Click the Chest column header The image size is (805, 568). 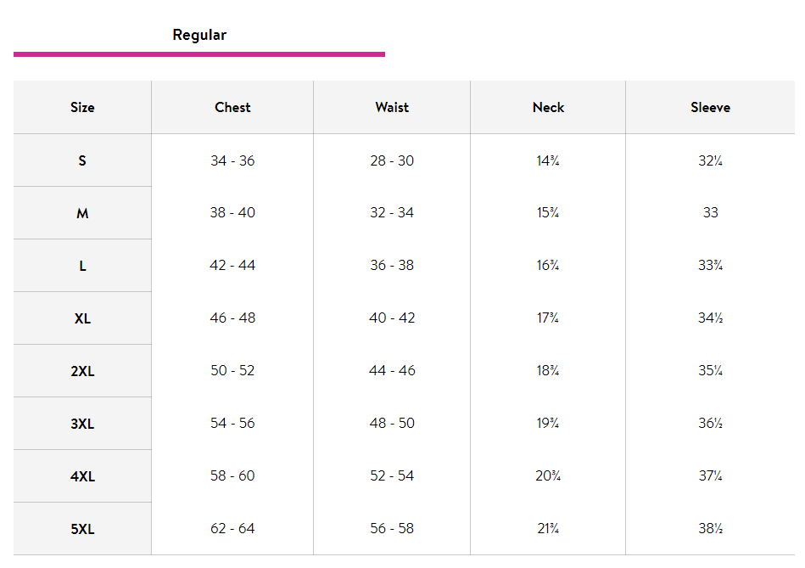(x=232, y=108)
